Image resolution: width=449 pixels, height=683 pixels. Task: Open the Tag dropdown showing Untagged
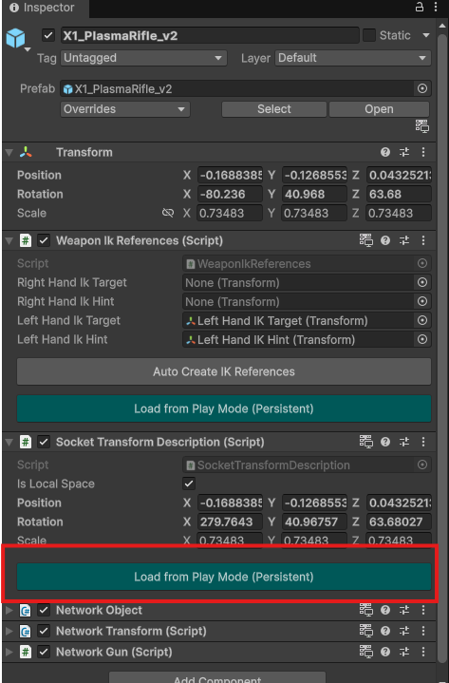coord(143,58)
